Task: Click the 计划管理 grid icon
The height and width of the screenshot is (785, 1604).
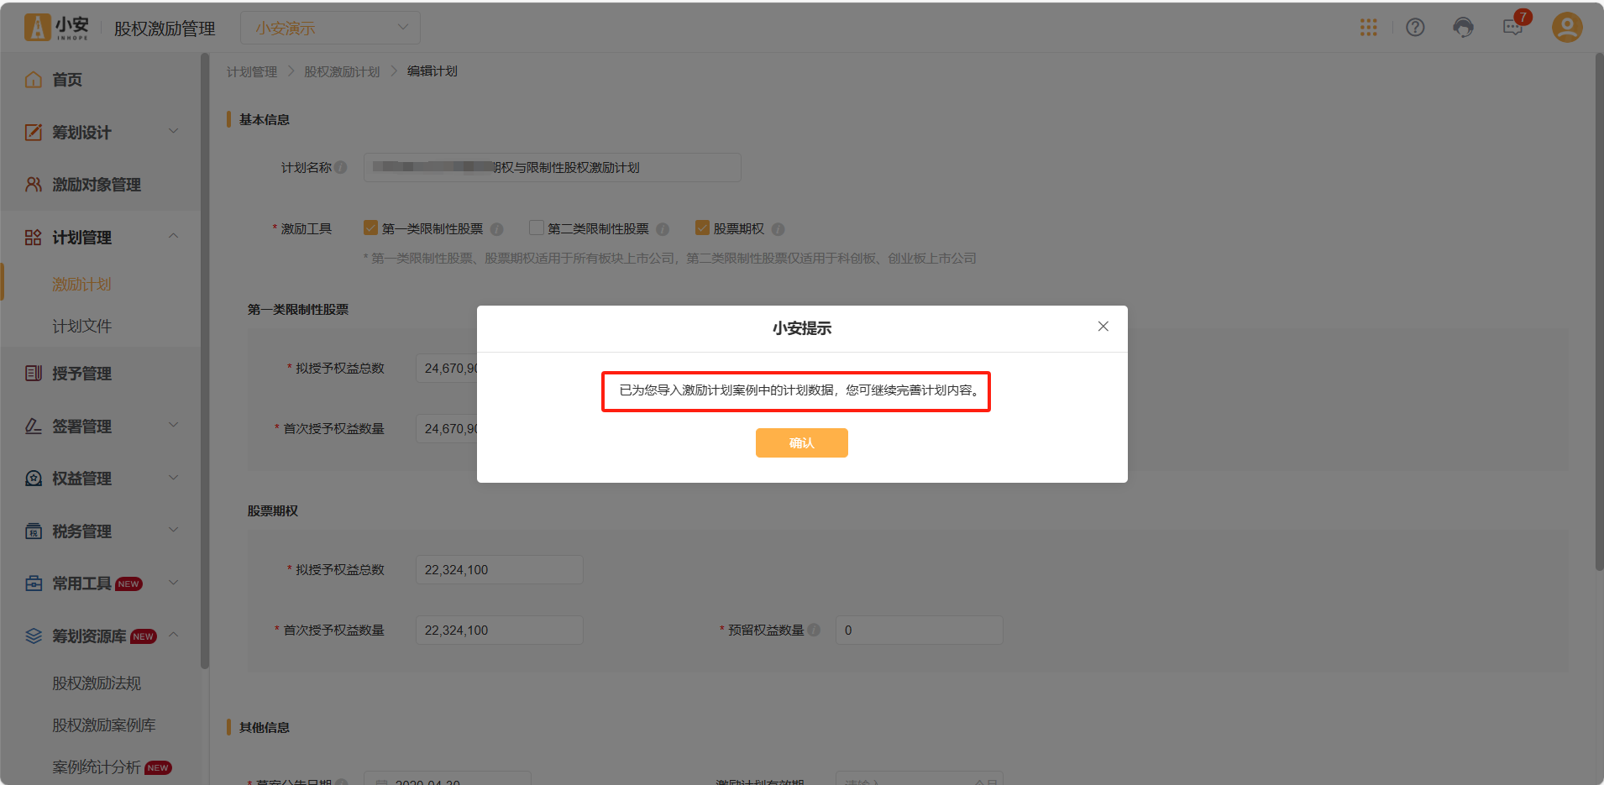Action: pos(34,238)
